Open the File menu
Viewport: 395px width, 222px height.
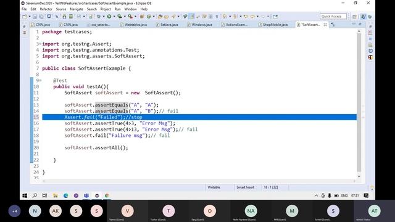point(24,9)
